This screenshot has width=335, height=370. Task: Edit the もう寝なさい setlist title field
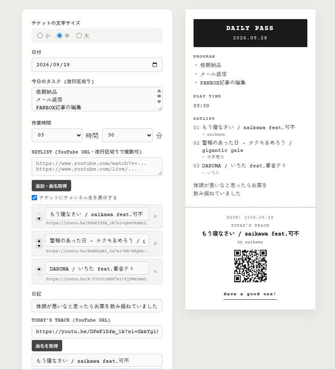(x=97, y=214)
